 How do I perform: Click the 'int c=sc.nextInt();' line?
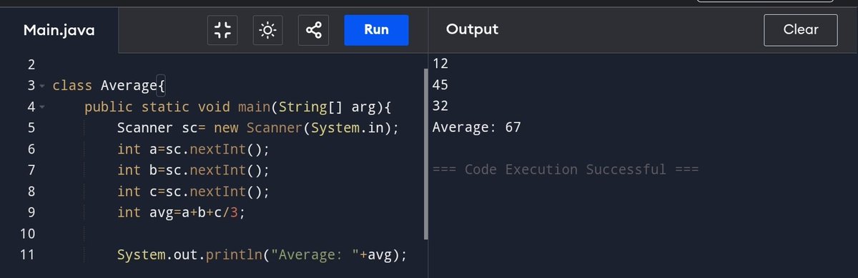(193, 192)
